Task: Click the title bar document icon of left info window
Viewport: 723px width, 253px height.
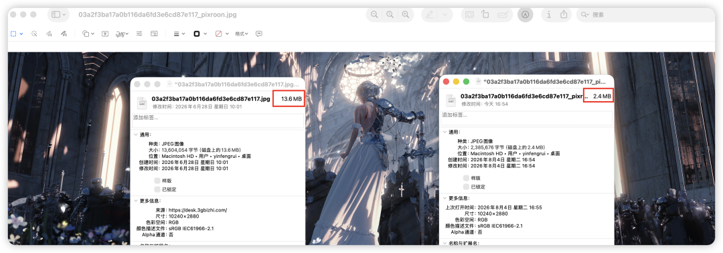Action: [169, 84]
